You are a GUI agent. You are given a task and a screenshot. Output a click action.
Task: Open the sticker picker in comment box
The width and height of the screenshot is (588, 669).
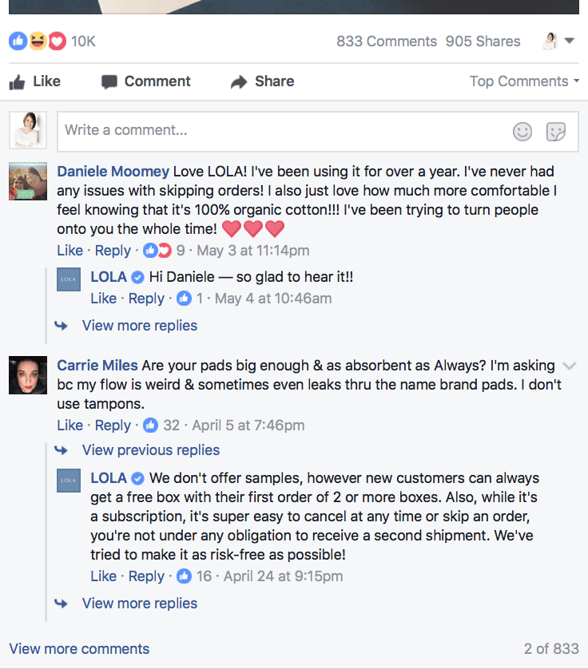tap(556, 131)
